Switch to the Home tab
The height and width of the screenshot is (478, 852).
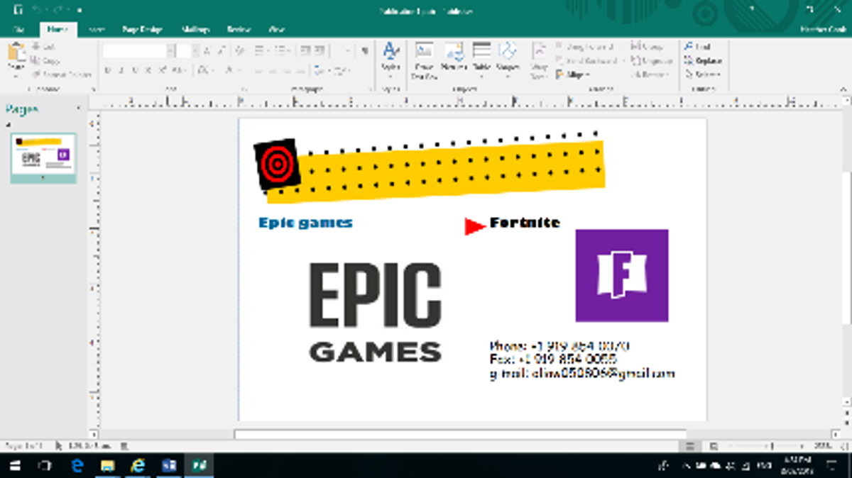coord(57,30)
